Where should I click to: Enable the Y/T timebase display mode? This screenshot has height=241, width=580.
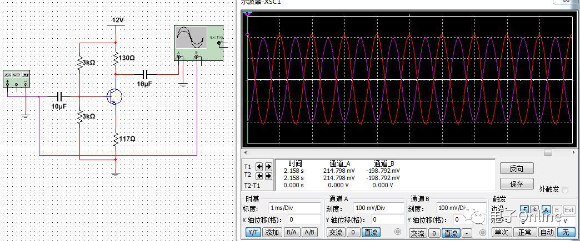pyautogui.click(x=253, y=233)
